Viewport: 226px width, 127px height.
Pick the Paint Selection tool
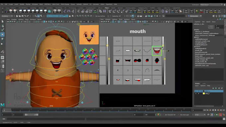pyautogui.click(x=2, y=30)
